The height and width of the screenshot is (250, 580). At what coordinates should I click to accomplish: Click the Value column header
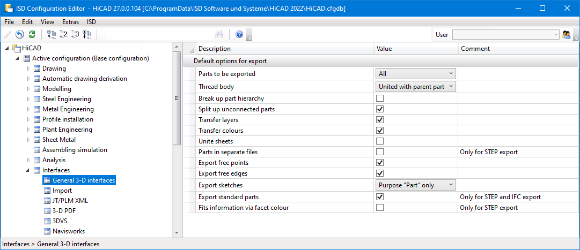416,49
